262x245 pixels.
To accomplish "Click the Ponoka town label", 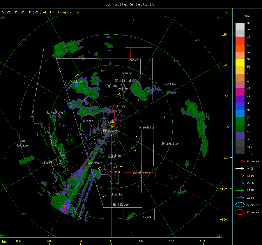I will coord(133,60).
